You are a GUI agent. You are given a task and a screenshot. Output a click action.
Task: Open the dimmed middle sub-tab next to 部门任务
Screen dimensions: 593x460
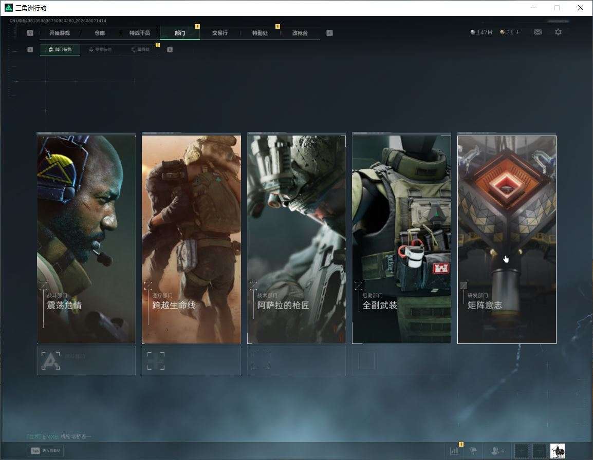coord(100,49)
